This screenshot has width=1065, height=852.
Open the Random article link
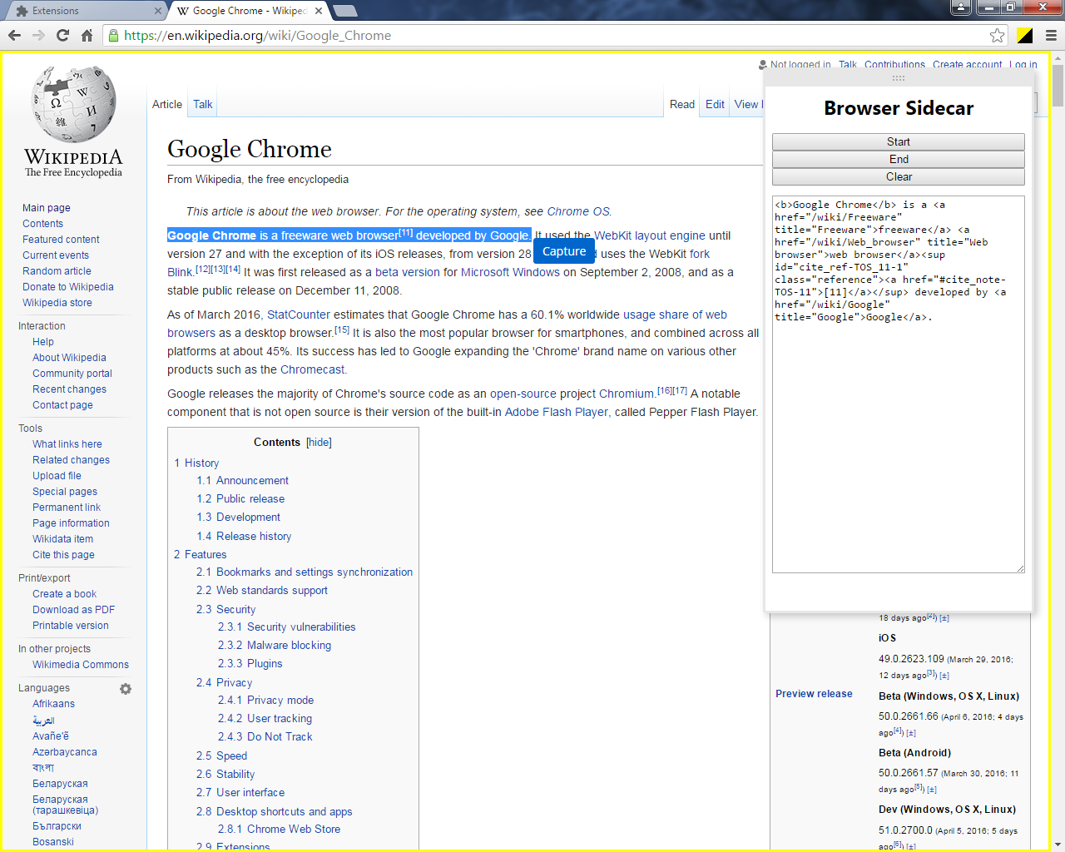[x=57, y=271]
